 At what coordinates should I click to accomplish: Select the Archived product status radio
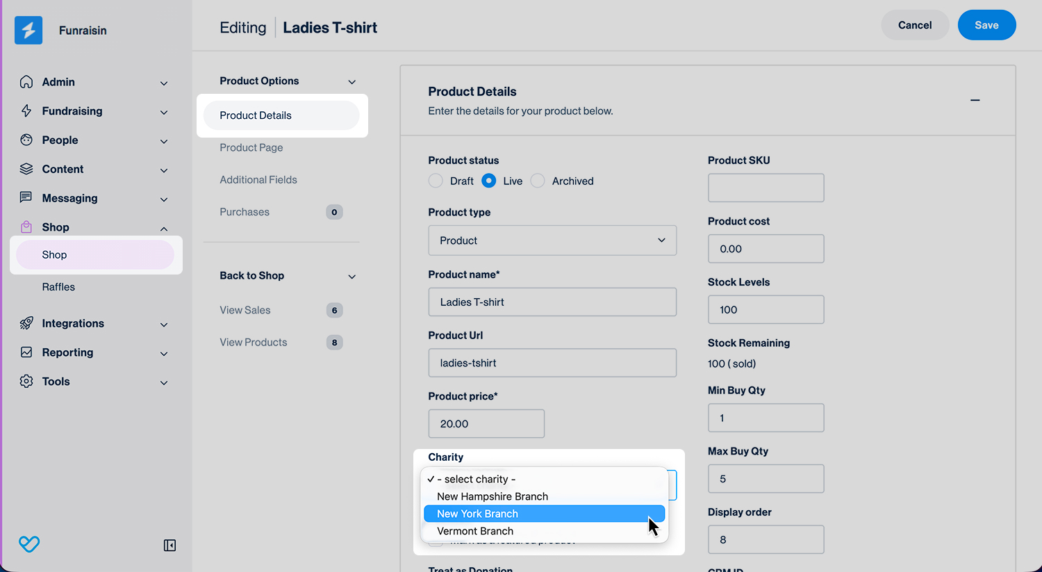[x=538, y=181]
